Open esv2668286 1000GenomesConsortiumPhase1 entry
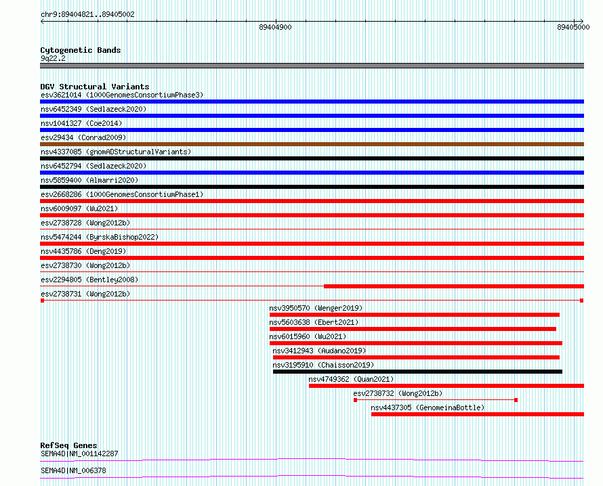 [122, 194]
